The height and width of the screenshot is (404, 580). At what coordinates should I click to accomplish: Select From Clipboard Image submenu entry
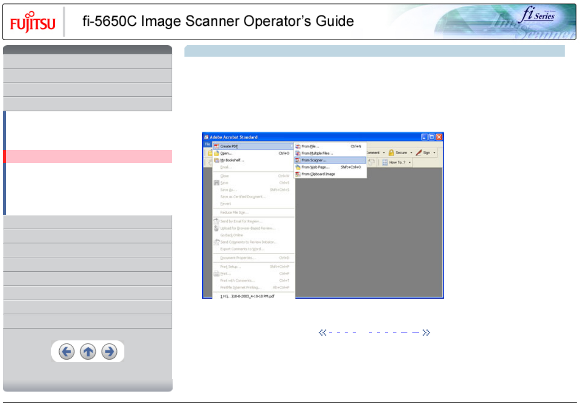click(x=330, y=174)
